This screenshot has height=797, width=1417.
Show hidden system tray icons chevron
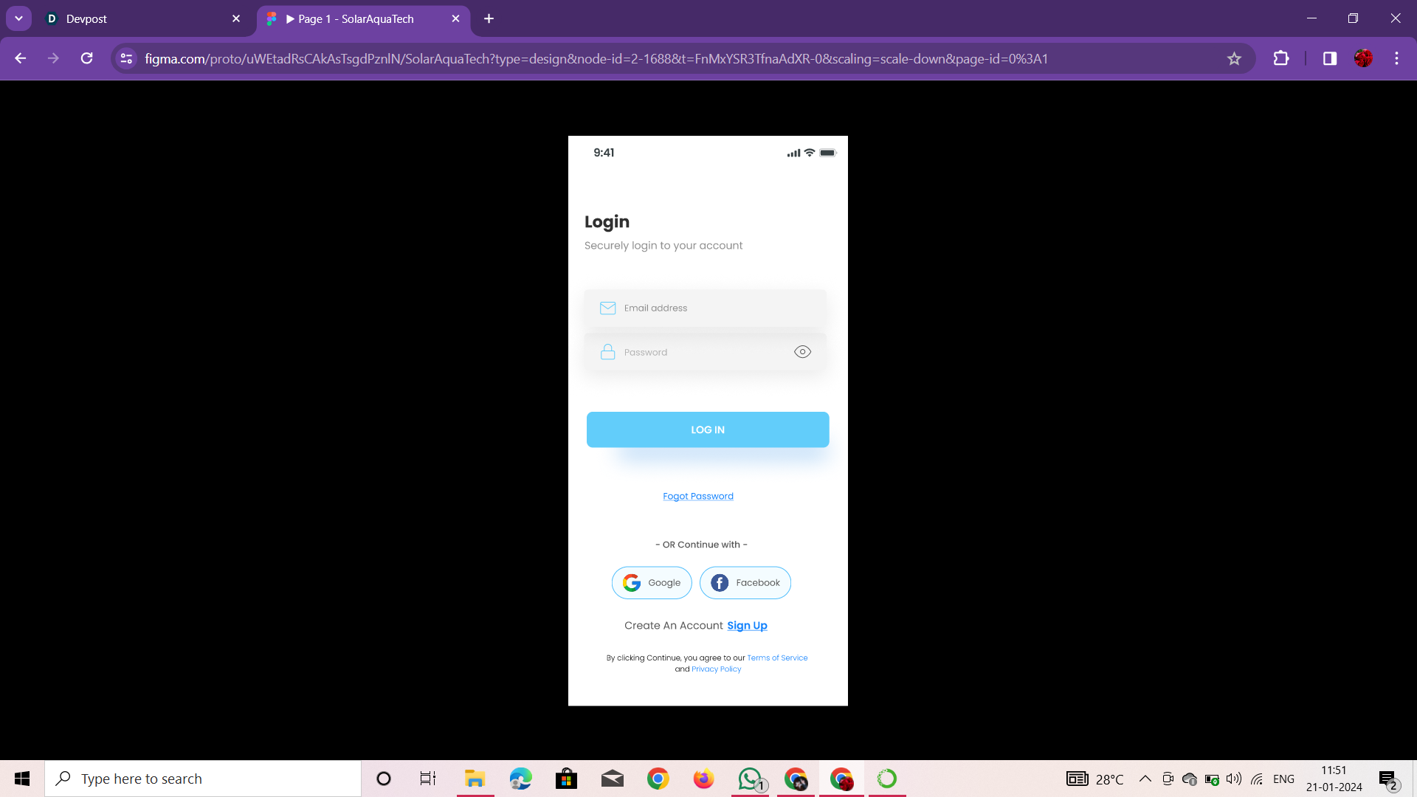(x=1145, y=779)
